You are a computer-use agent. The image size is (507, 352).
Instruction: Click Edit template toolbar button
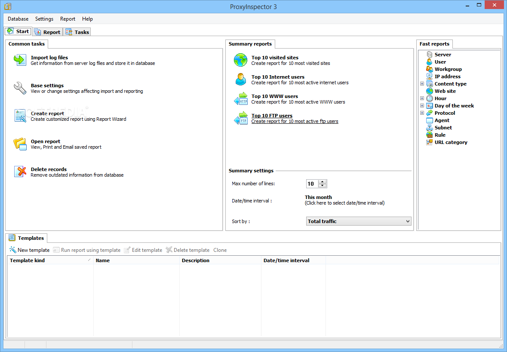point(143,250)
